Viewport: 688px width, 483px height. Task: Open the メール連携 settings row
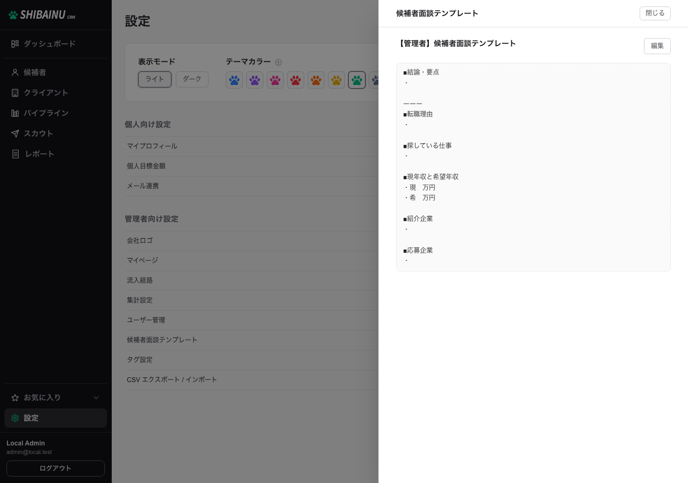click(252, 186)
